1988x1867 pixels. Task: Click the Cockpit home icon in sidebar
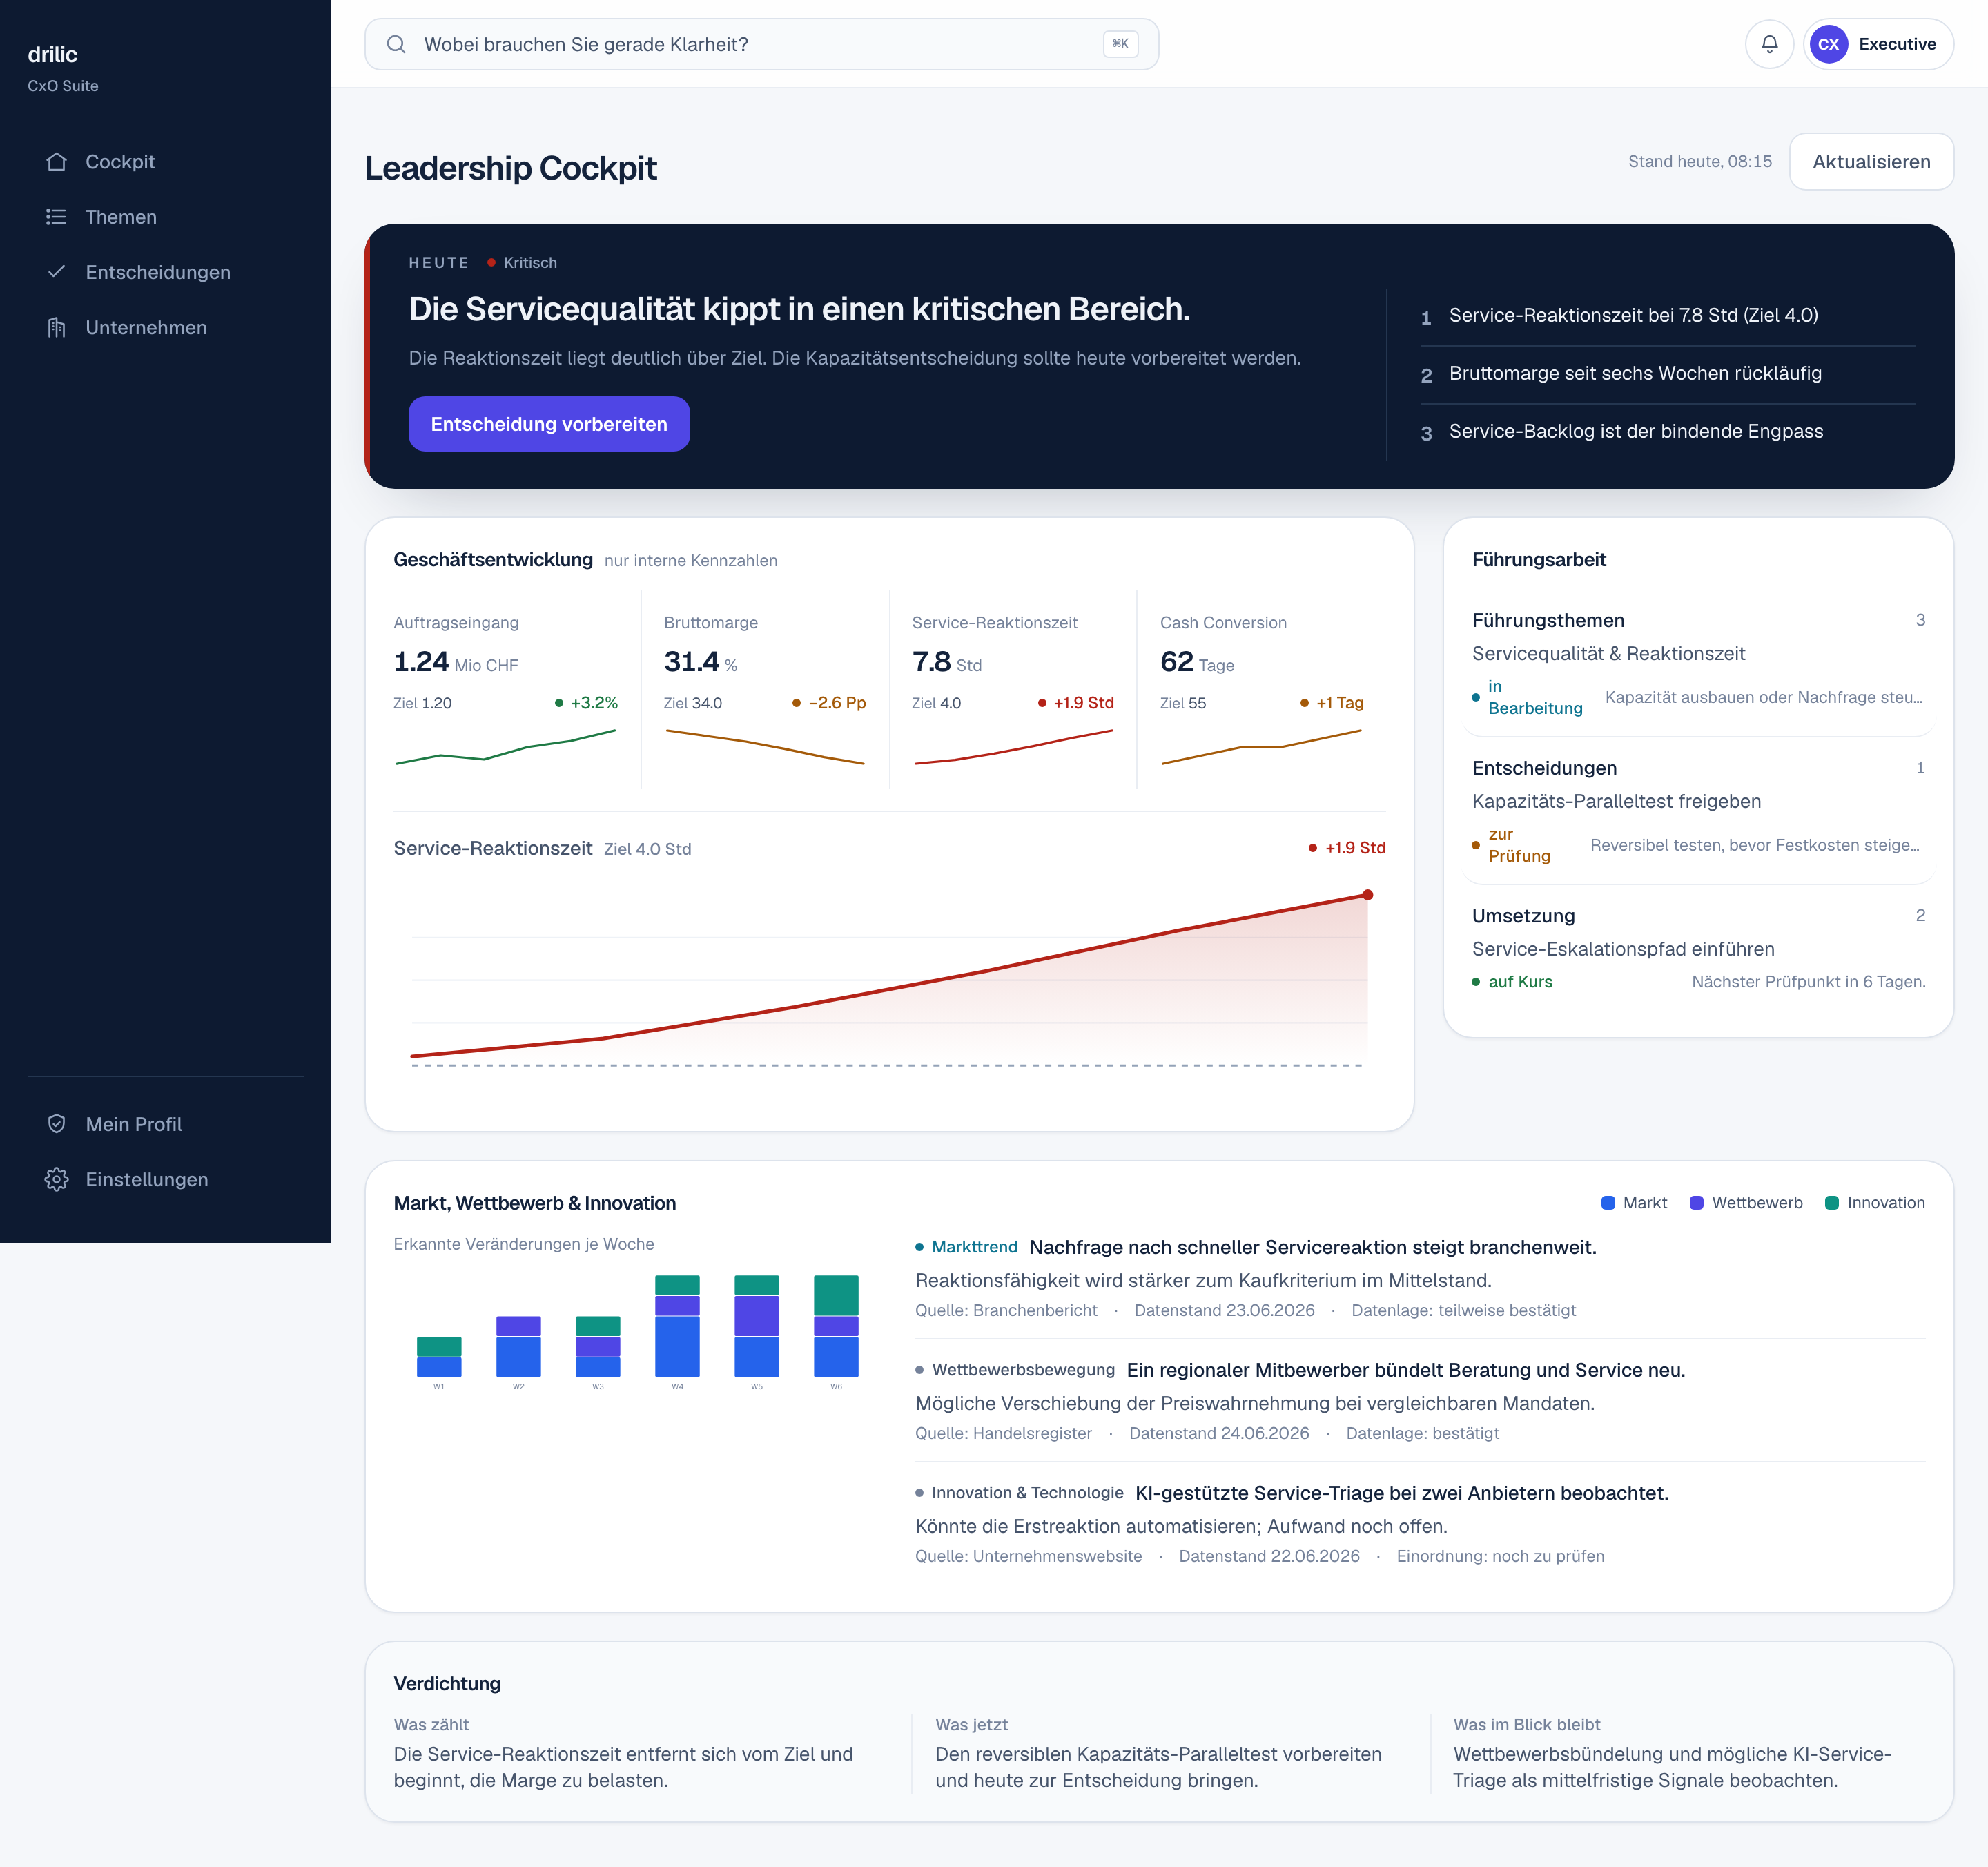pos(57,162)
